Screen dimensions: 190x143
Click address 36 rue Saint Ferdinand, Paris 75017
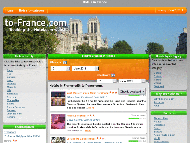coord(87,97)
